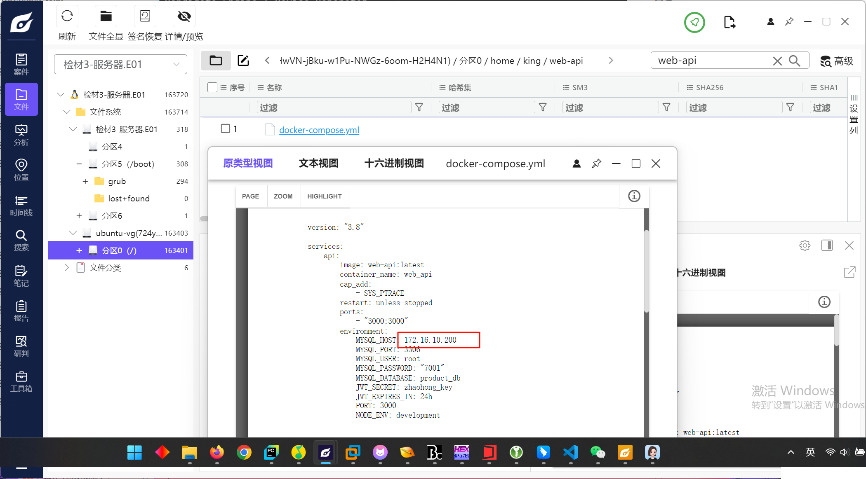The height and width of the screenshot is (479, 866).
Task: Switch to the 文本视图 tab
Action: (x=318, y=164)
